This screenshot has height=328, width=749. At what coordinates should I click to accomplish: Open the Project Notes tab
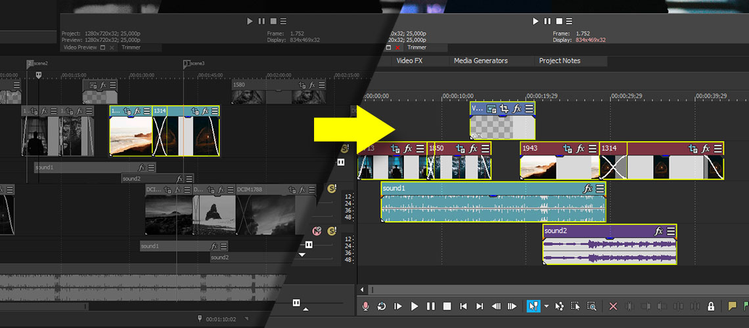[559, 61]
